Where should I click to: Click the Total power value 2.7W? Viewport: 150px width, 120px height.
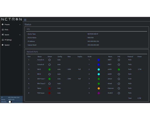pyautogui.click(x=139, y=98)
